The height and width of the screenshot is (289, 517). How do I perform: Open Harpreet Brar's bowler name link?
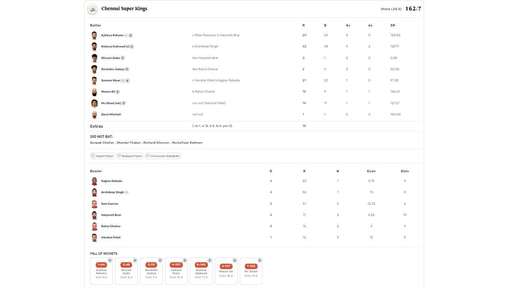point(111,215)
